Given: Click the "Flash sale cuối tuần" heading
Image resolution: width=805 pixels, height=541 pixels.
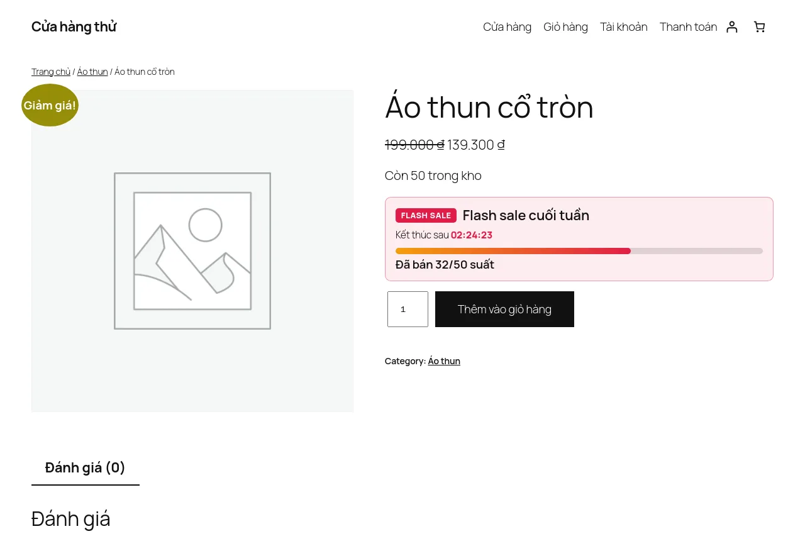Looking at the screenshot, I should pos(526,215).
